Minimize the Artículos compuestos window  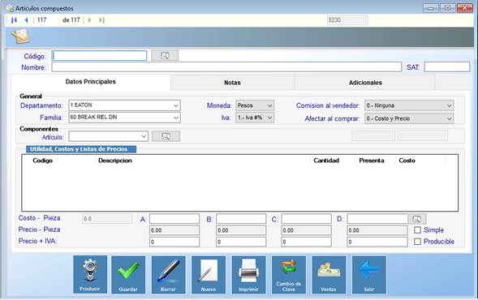tap(431, 8)
